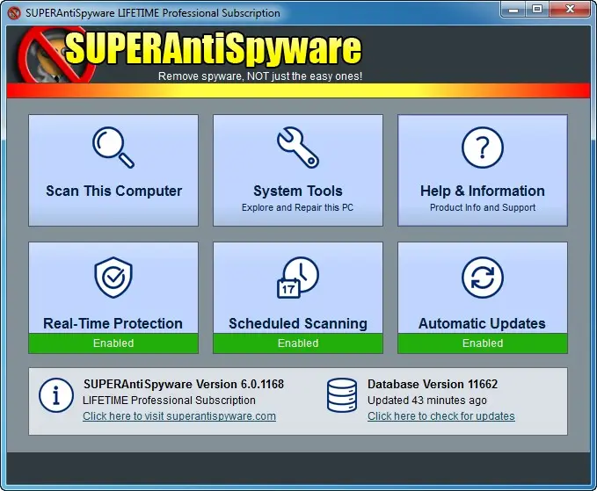Click the question mark help icon
The height and width of the screenshot is (491, 597).
(x=483, y=148)
